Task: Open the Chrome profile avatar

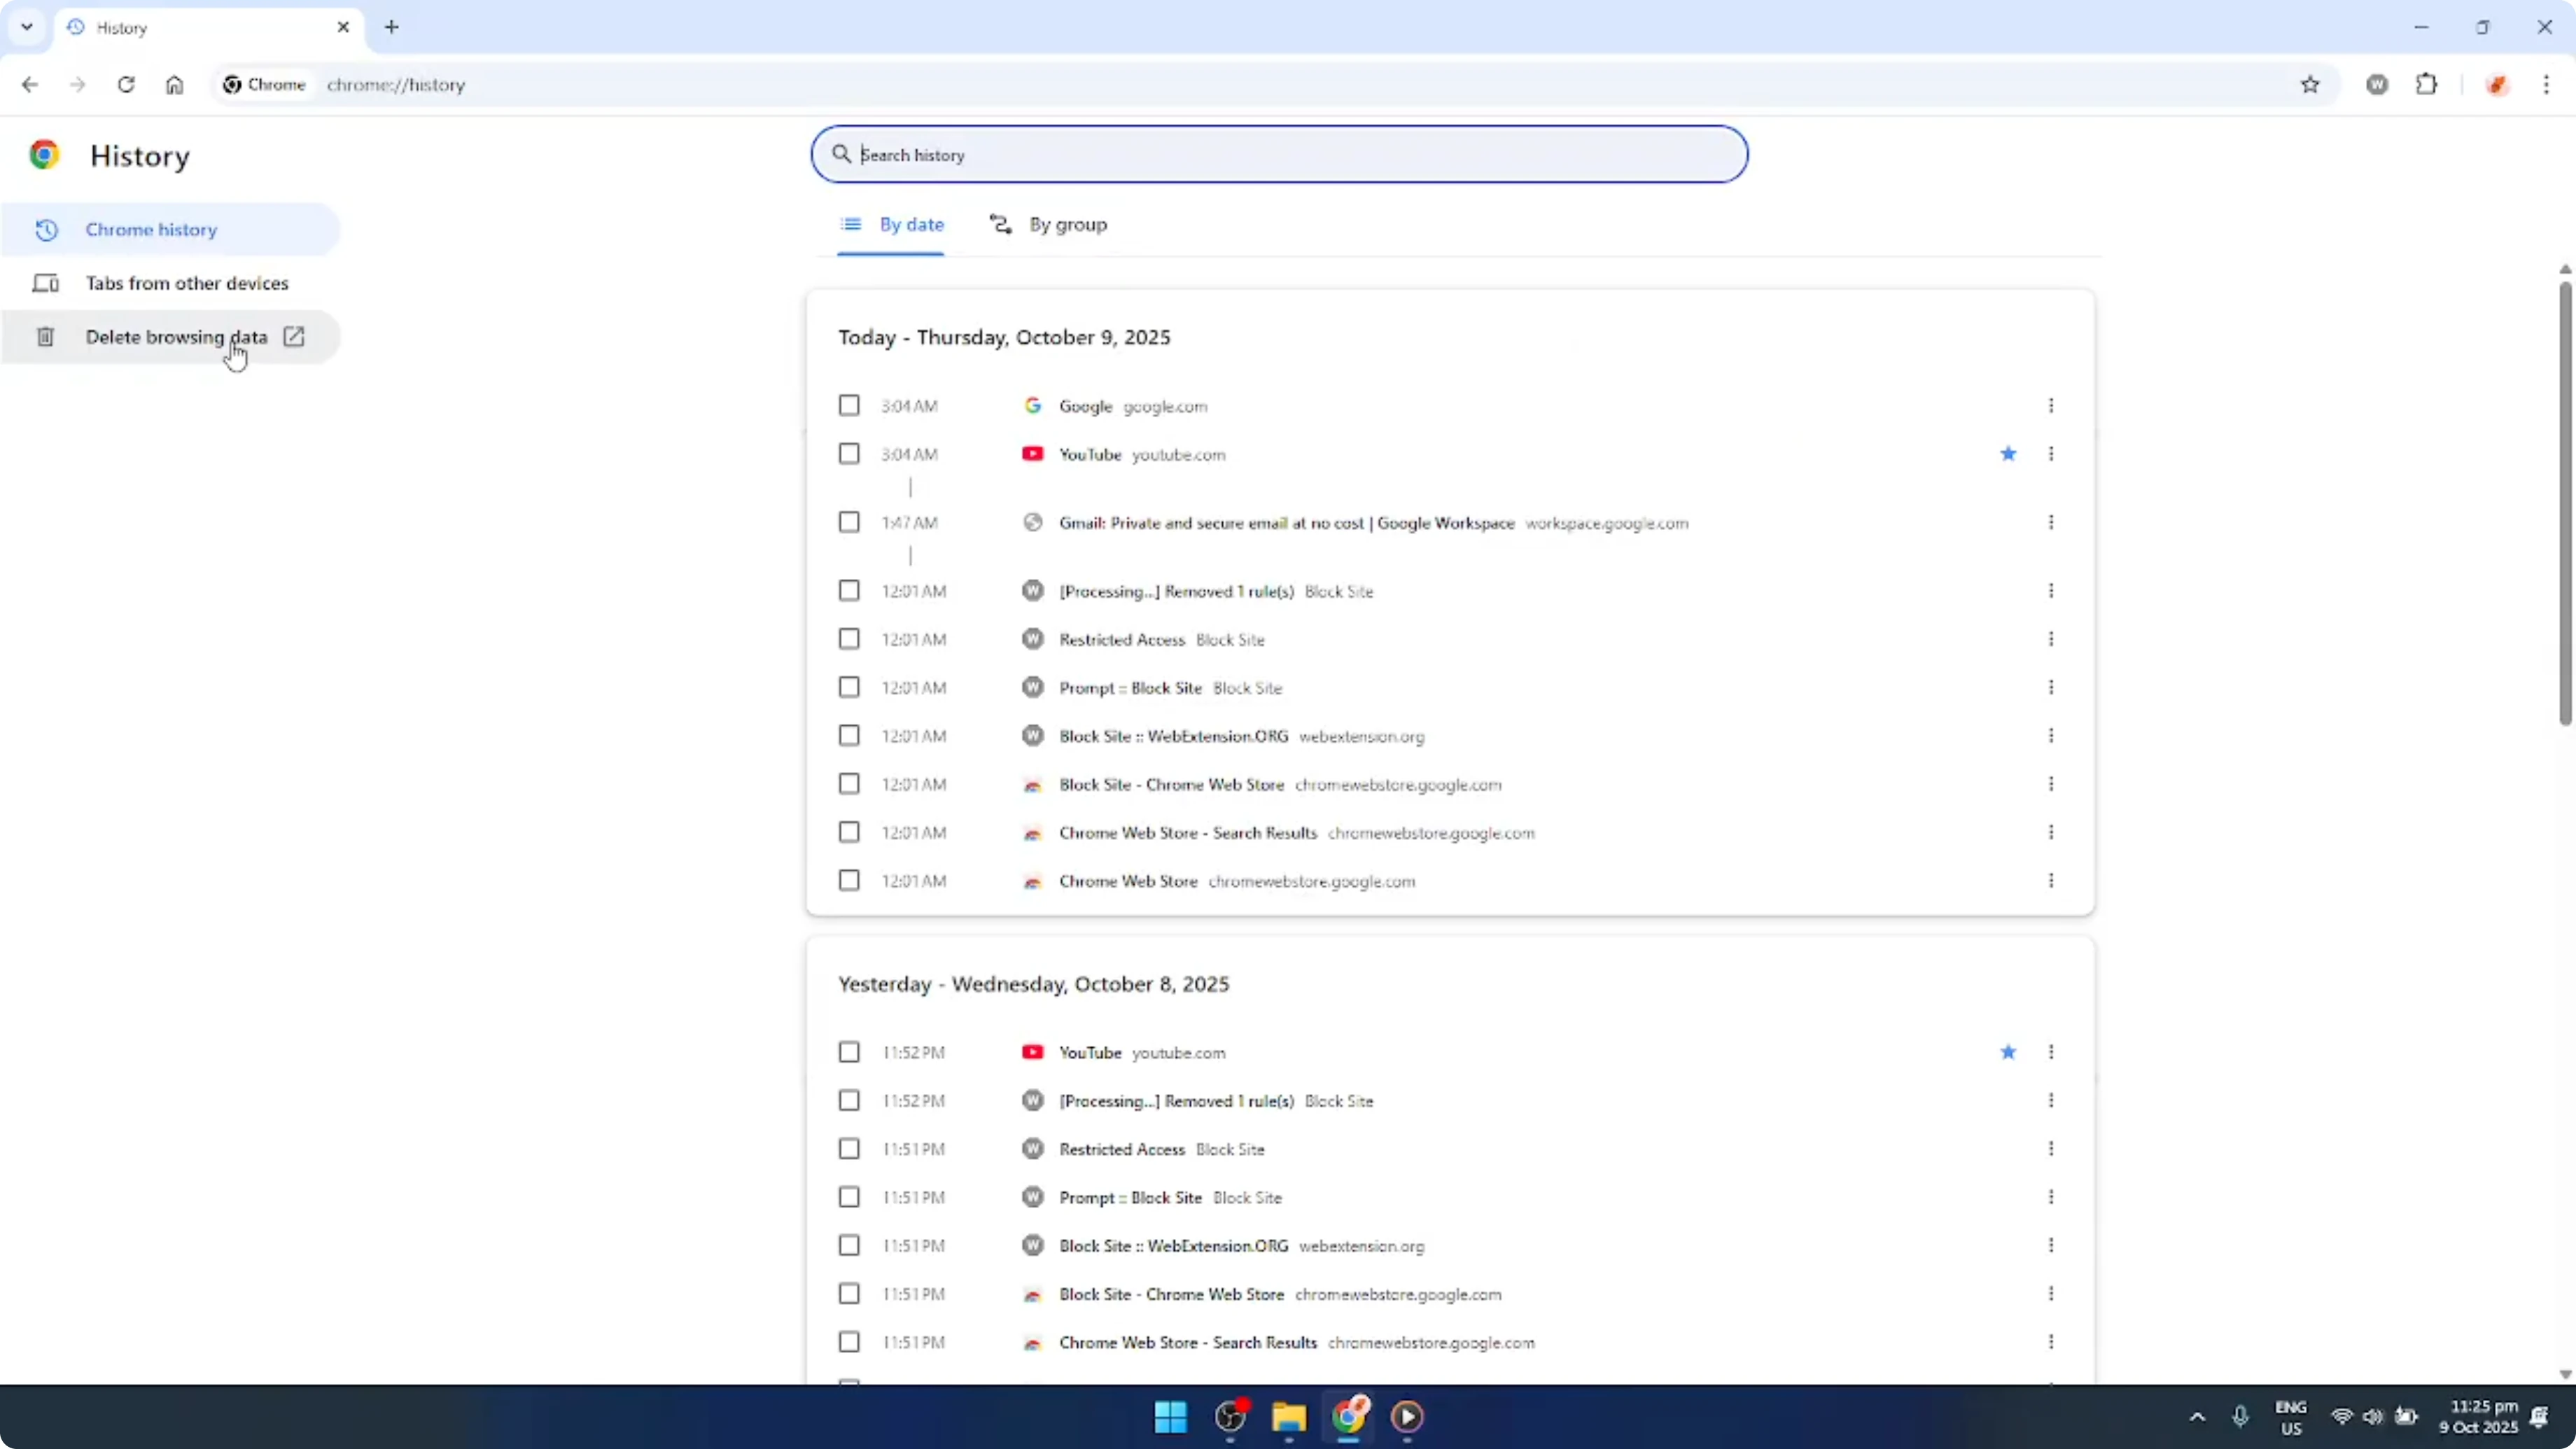Action: pyautogui.click(x=2497, y=85)
